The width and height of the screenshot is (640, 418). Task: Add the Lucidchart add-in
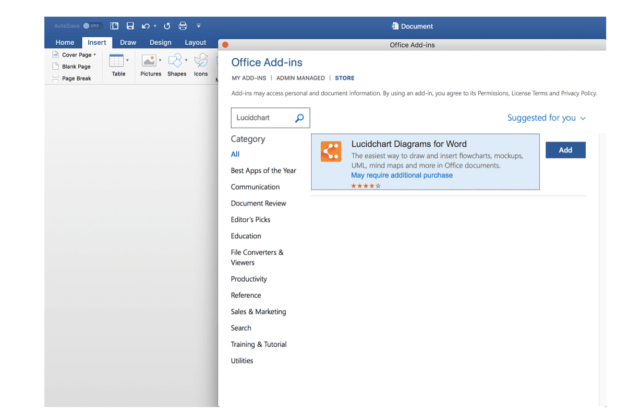565,150
